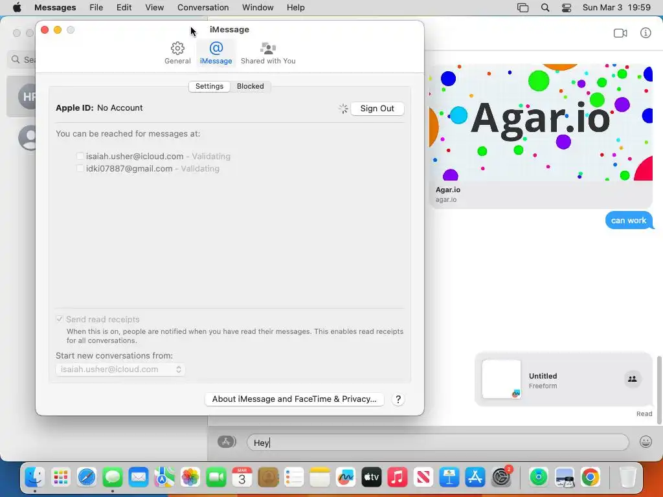Open App Store from the Dock
This screenshot has width=663, height=497.
click(475, 477)
